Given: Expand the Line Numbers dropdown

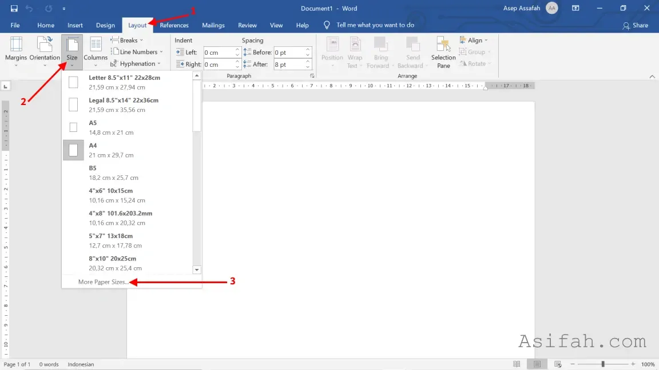Looking at the screenshot, I should tap(137, 52).
